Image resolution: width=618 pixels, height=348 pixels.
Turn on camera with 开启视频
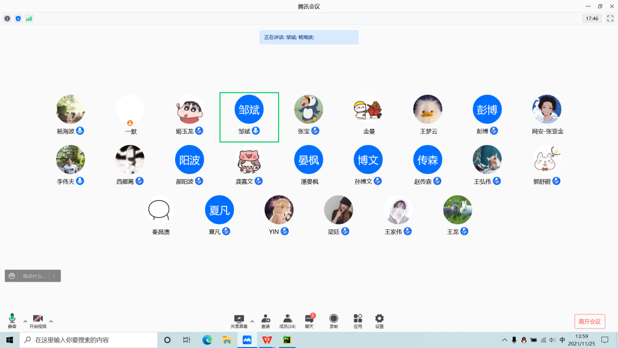(x=38, y=321)
